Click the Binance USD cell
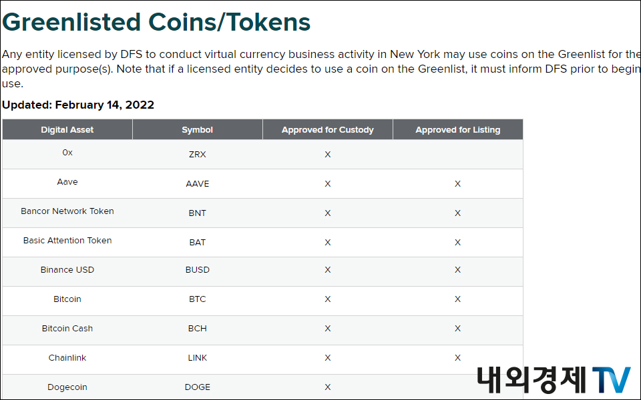Viewport: 641px width, 400px height. pos(67,270)
